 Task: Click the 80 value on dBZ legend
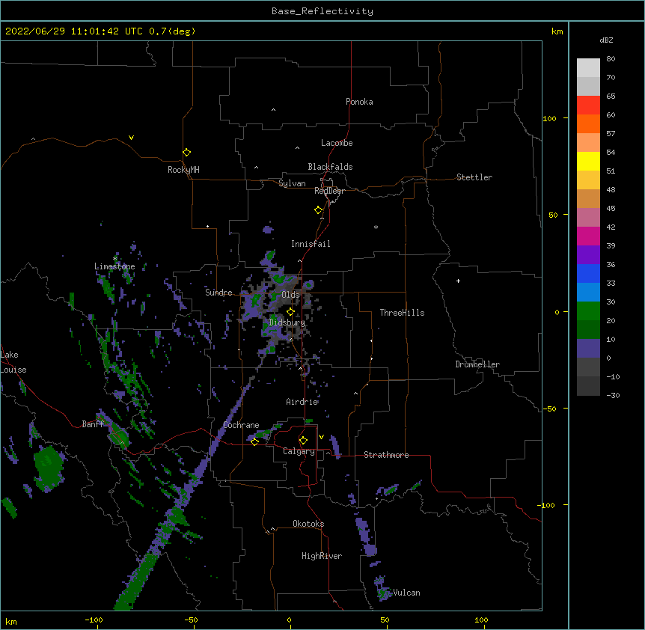click(611, 59)
